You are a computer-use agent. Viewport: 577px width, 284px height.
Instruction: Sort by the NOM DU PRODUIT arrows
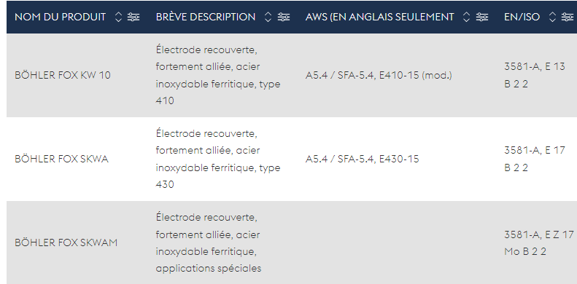pyautogui.click(x=118, y=17)
